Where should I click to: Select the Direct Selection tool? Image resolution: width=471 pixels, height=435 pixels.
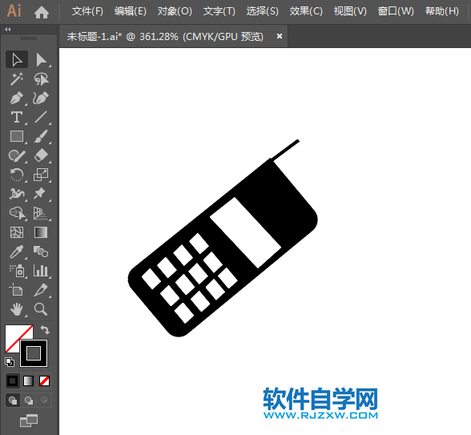click(x=41, y=59)
